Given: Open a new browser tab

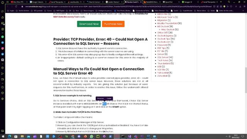Looking at the screenshot, I should pyautogui.click(x=221, y=2).
